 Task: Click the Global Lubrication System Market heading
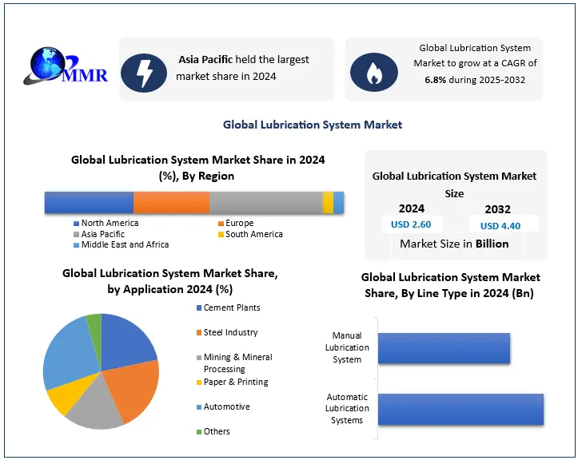pyautogui.click(x=313, y=125)
